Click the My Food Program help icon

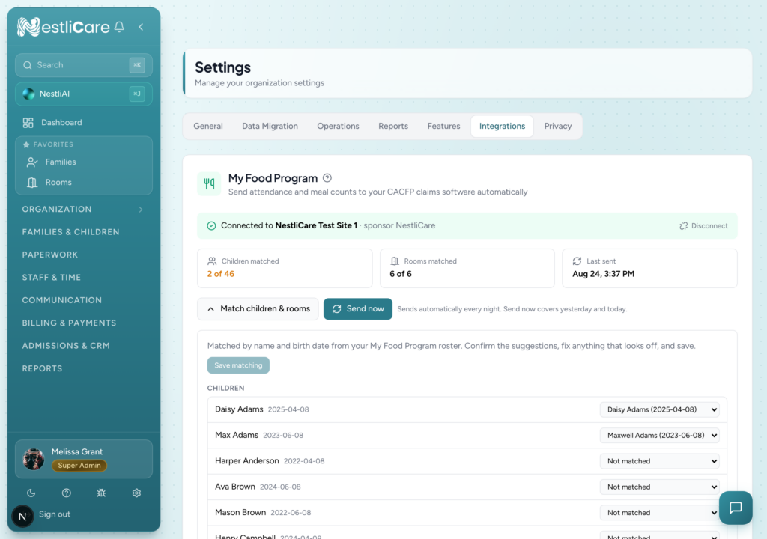[327, 178]
